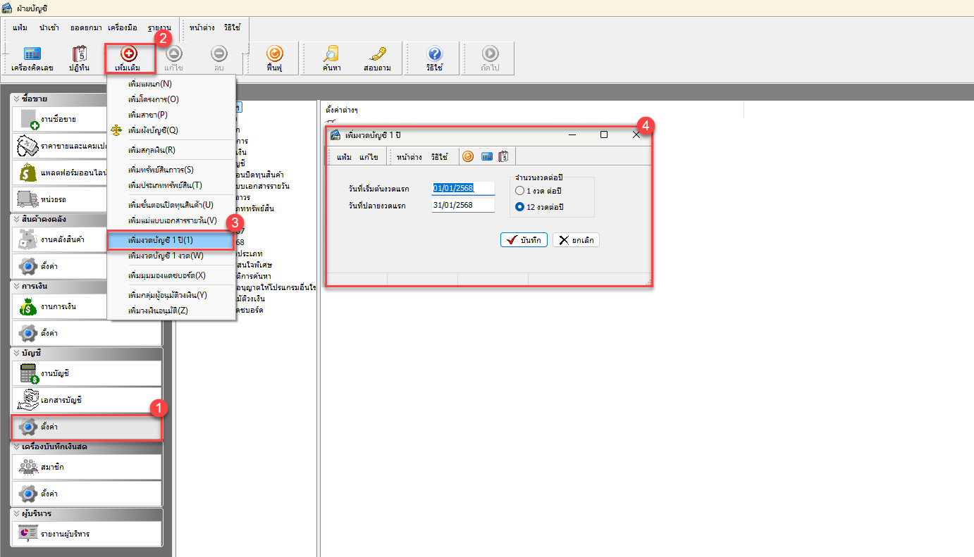Click the small calendar icon in dialog toolbar

503,156
